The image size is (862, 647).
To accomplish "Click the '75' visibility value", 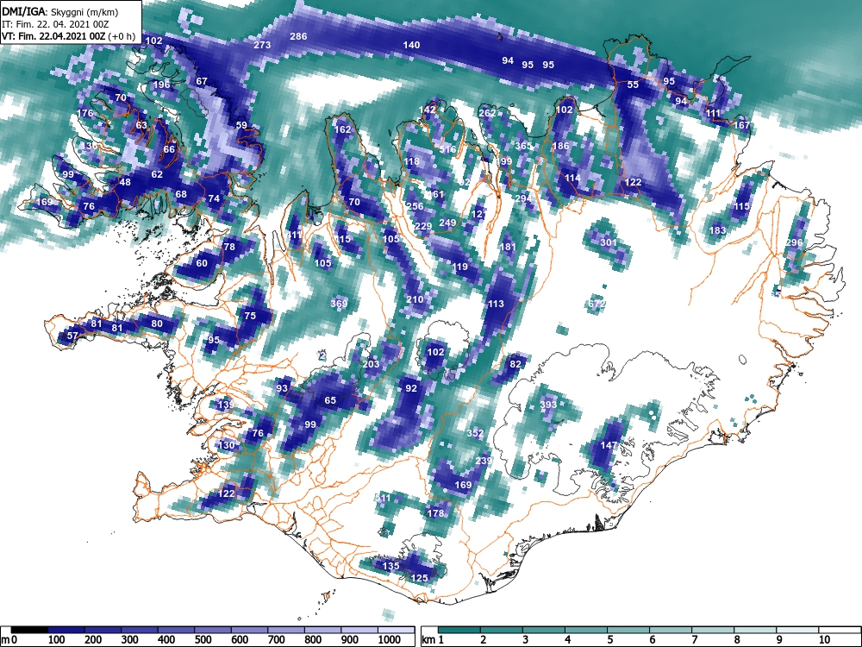I will (x=250, y=316).
